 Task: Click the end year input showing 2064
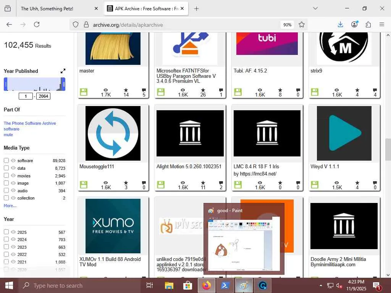pos(44,96)
